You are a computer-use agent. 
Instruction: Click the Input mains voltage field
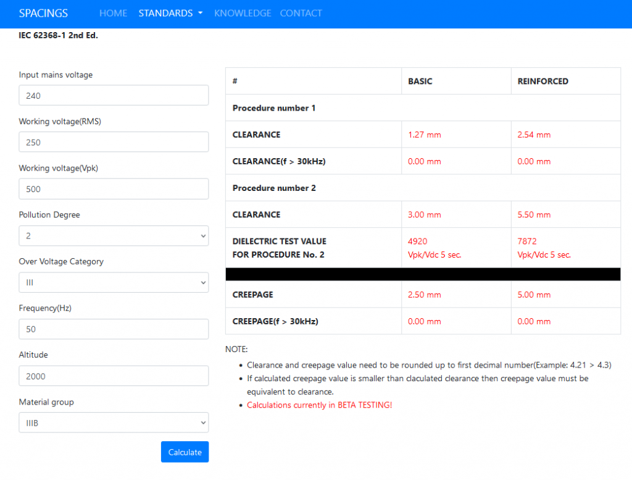[114, 95]
